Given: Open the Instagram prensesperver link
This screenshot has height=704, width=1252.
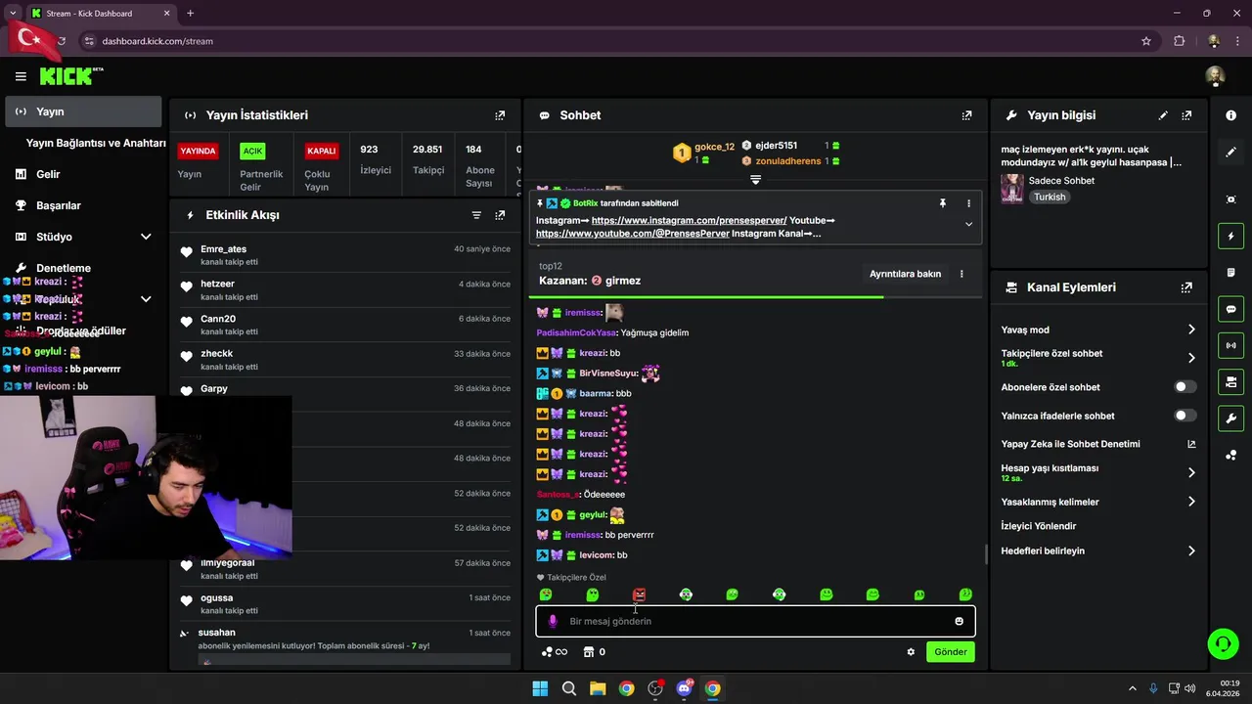Looking at the screenshot, I should pyautogui.click(x=689, y=220).
